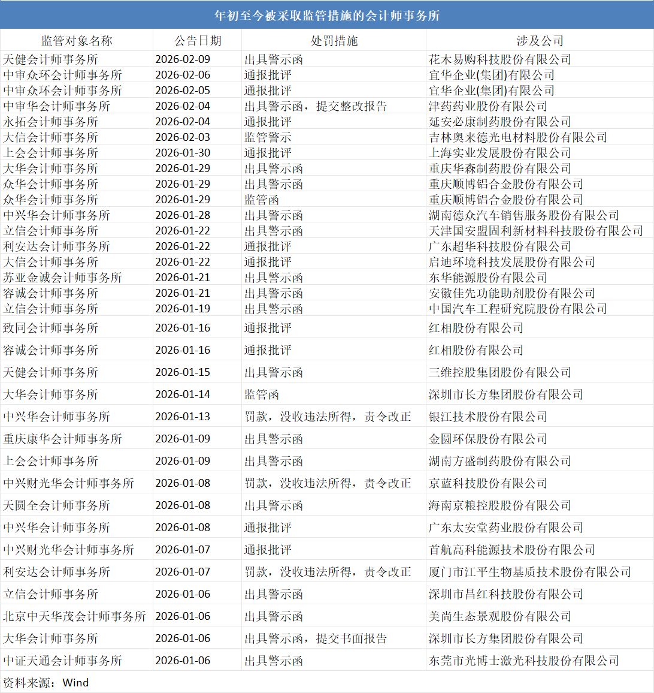Select the 出具警示函，提交书面报告 cell
Screen dimensions: 654x693
[x=316, y=638]
